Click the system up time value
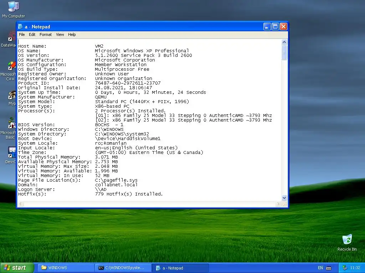Screen dimensions: 365x273 (x=151, y=92)
